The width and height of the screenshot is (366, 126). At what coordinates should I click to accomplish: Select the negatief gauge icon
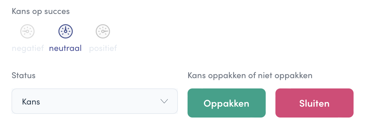28,31
